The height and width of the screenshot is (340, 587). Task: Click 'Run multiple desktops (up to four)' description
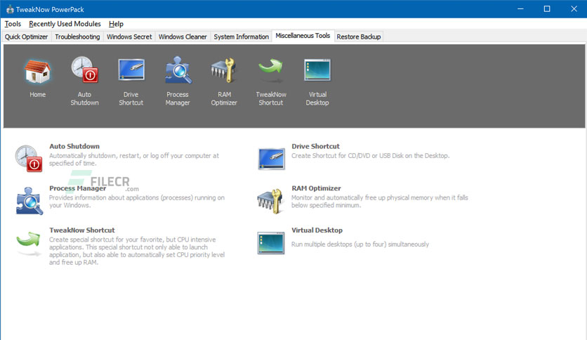(360, 244)
